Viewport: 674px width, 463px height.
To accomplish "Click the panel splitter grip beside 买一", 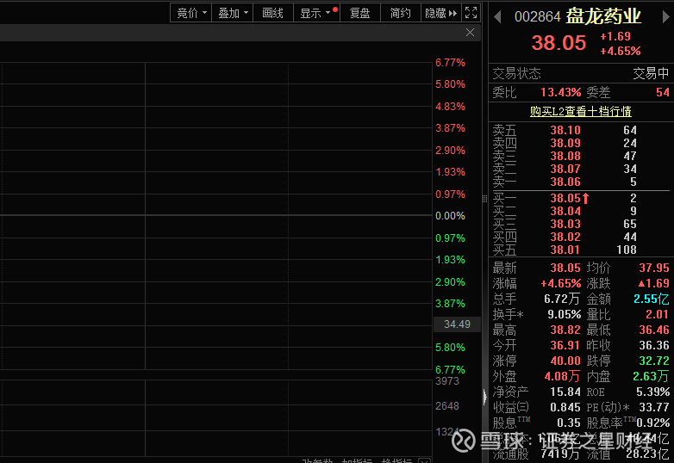I will point(484,199).
